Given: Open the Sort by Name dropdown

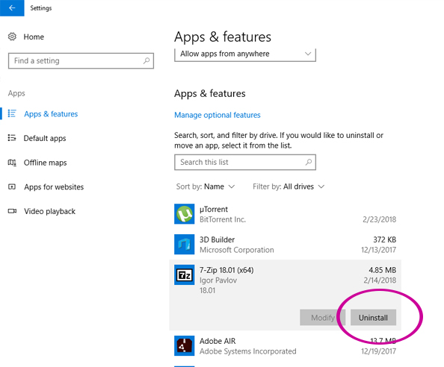Looking at the screenshot, I should [x=206, y=186].
